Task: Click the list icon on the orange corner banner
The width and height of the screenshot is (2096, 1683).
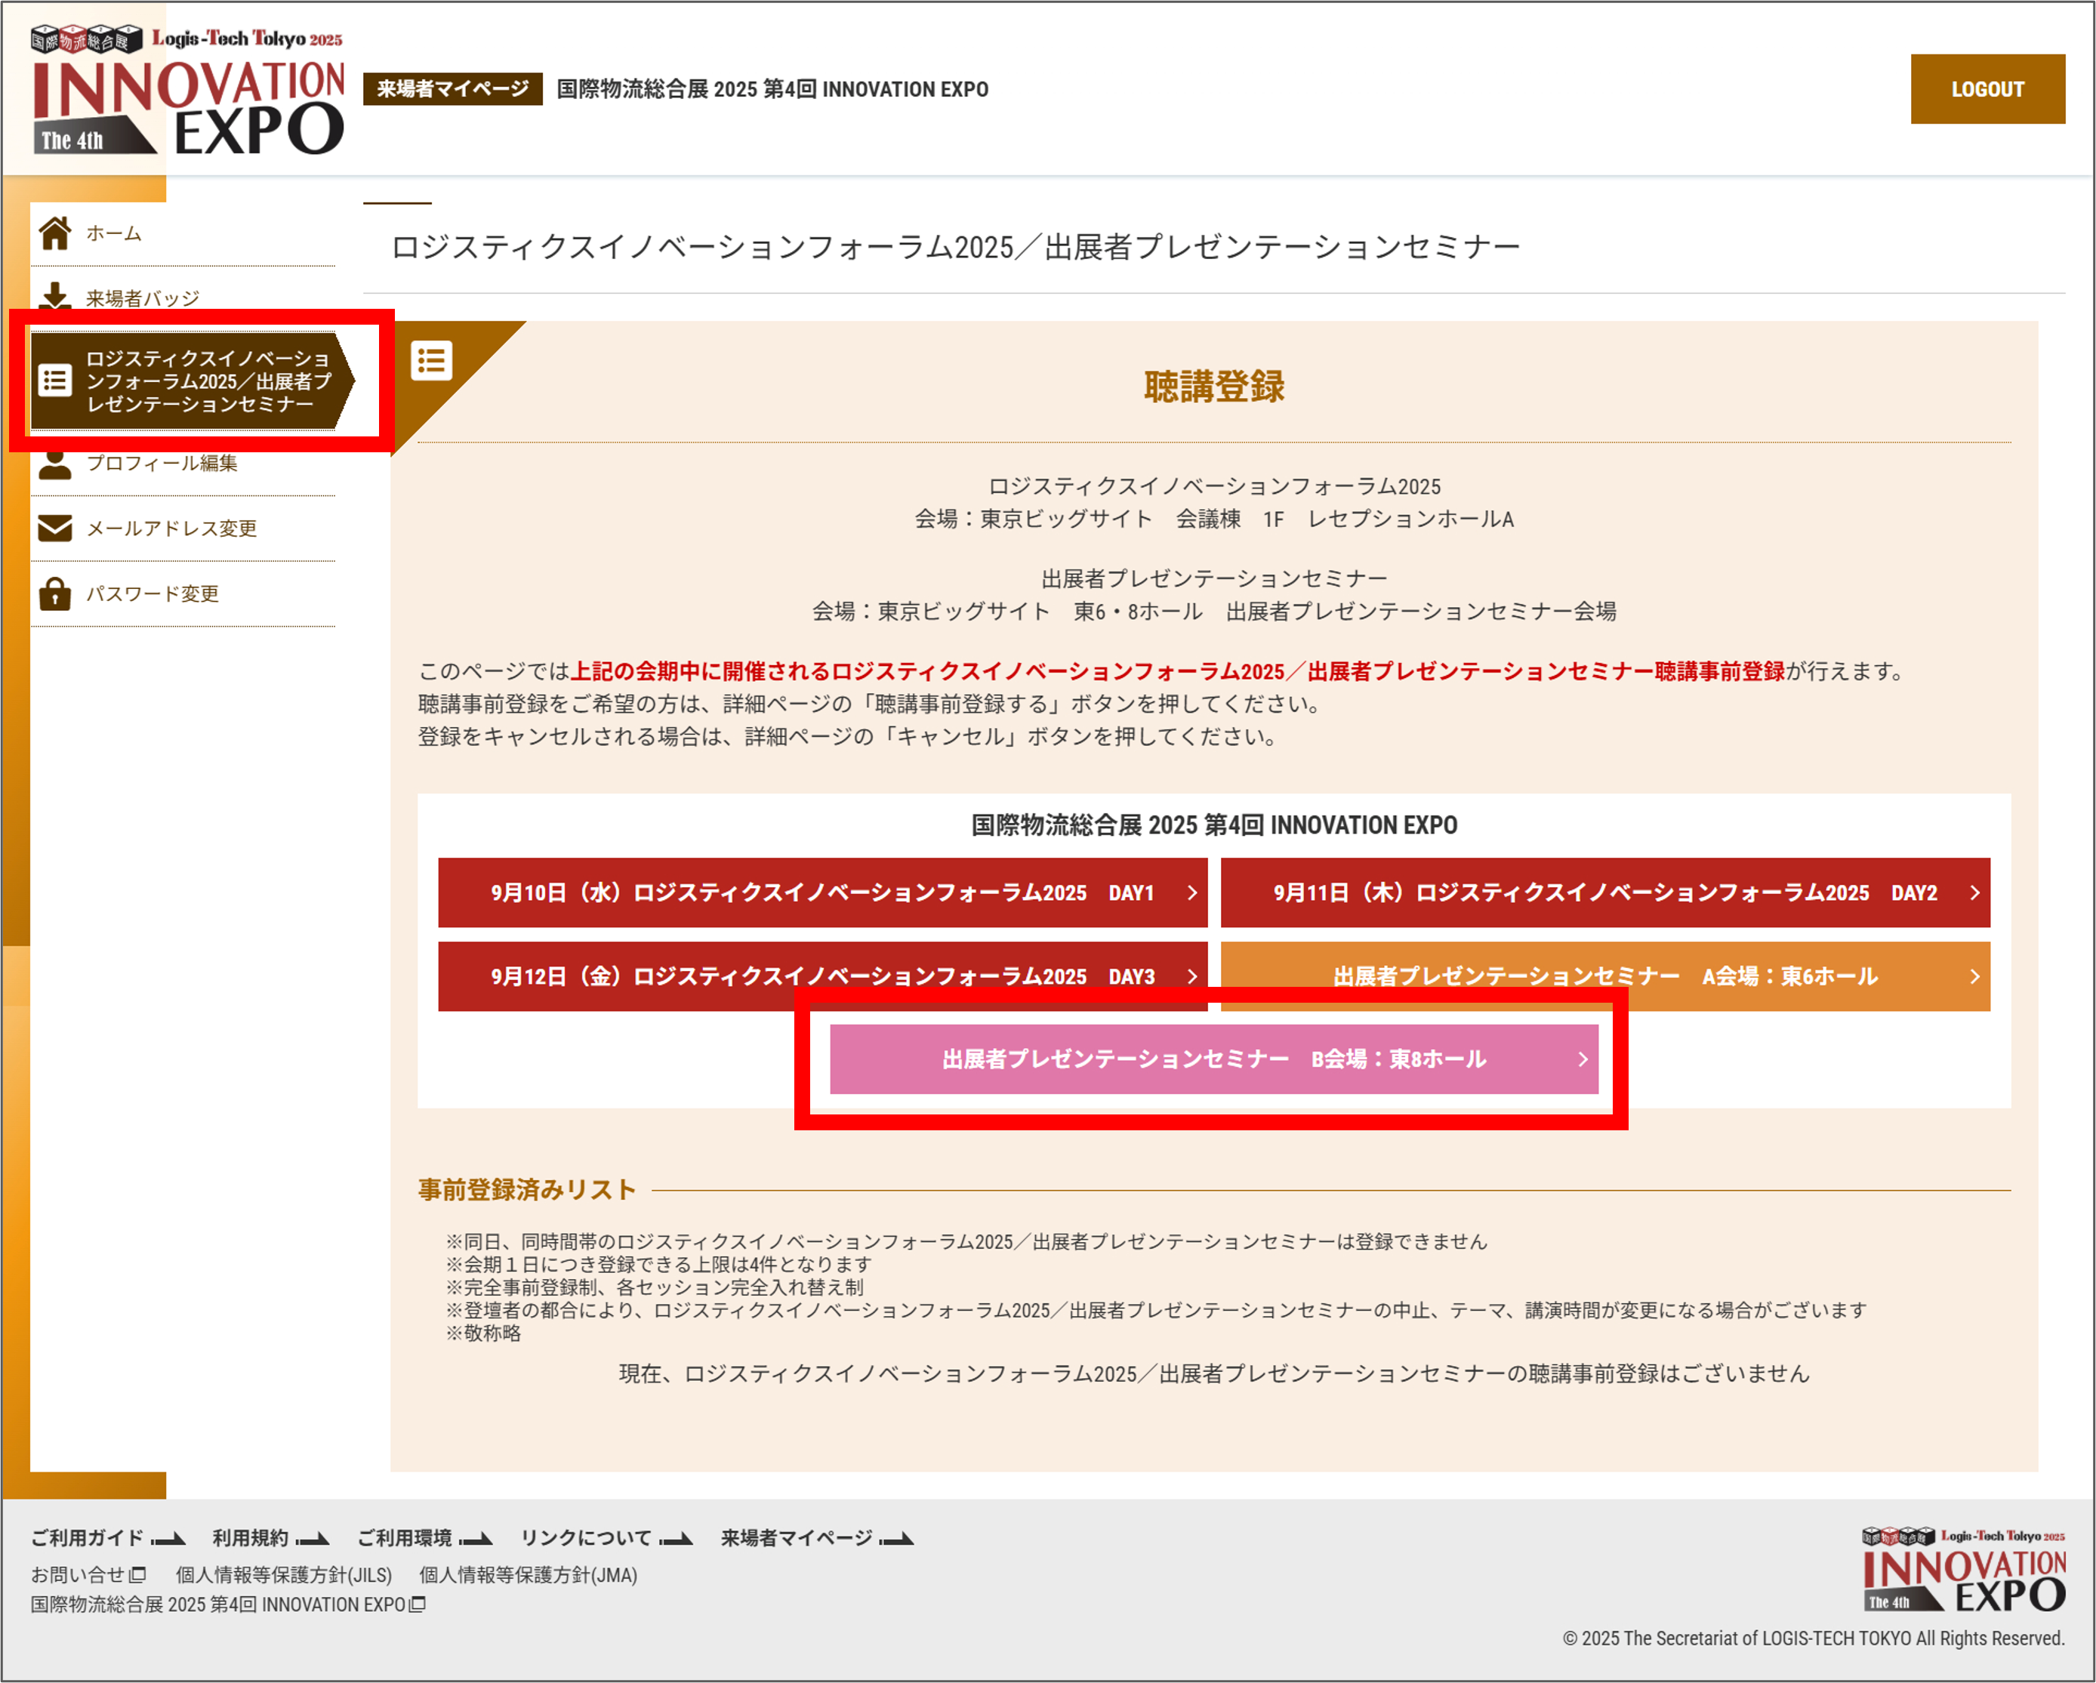Action: pos(432,361)
